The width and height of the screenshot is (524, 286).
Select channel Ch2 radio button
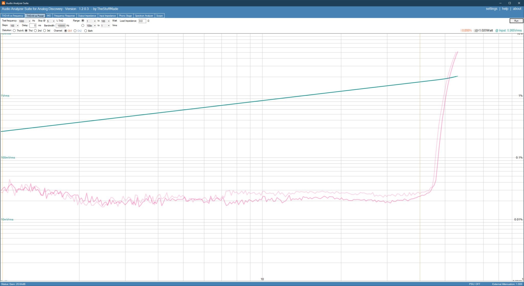[75, 31]
